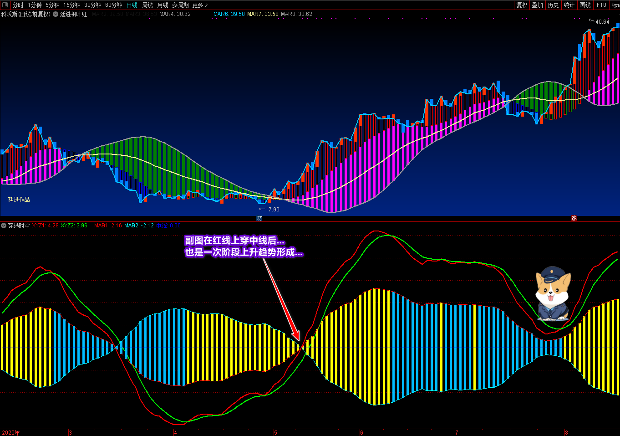Click the 2020年 label on the time axis
Viewport: 620px width, 436px height.
[x=11, y=432]
